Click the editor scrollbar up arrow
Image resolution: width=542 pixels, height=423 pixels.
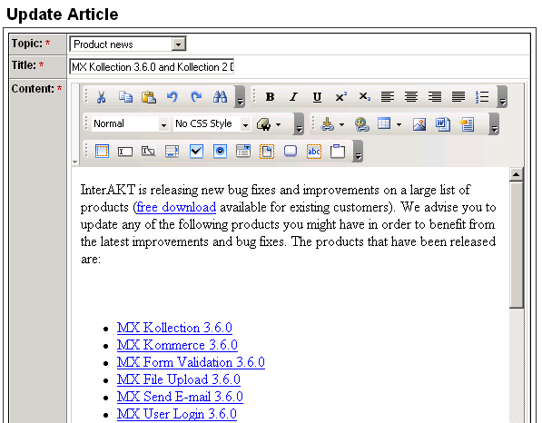pyautogui.click(x=516, y=175)
